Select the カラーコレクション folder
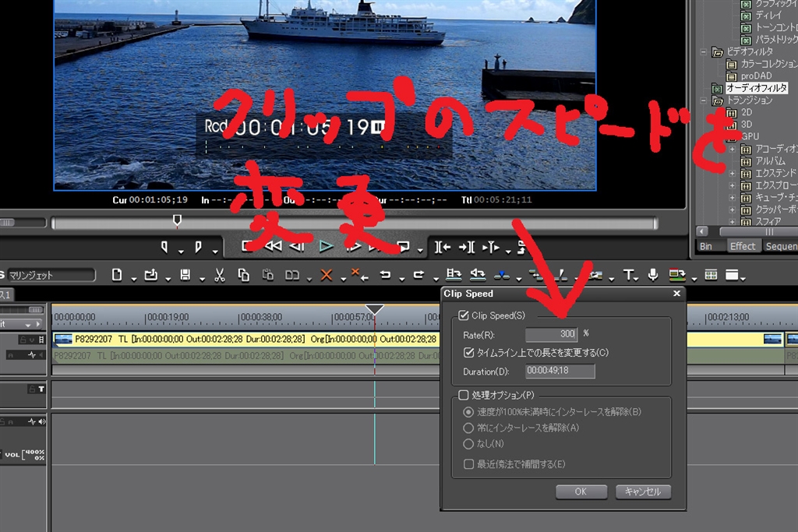798x532 pixels. click(x=768, y=64)
